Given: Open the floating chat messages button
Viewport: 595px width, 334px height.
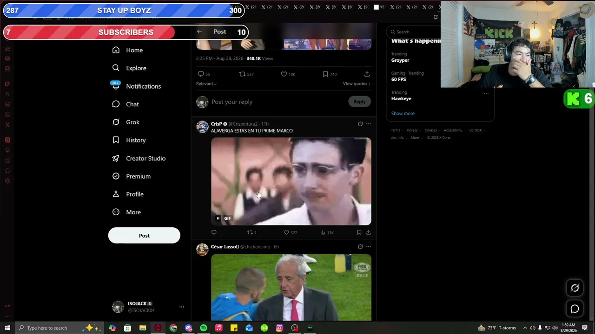Looking at the screenshot, I should coord(575,309).
